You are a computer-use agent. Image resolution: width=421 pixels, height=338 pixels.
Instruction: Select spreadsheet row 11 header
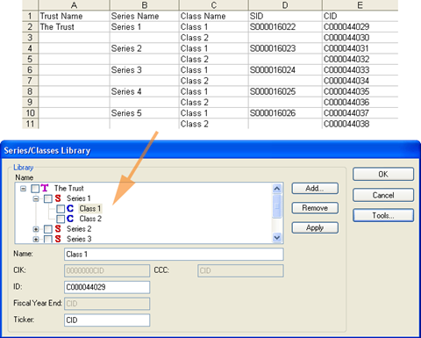(30, 124)
